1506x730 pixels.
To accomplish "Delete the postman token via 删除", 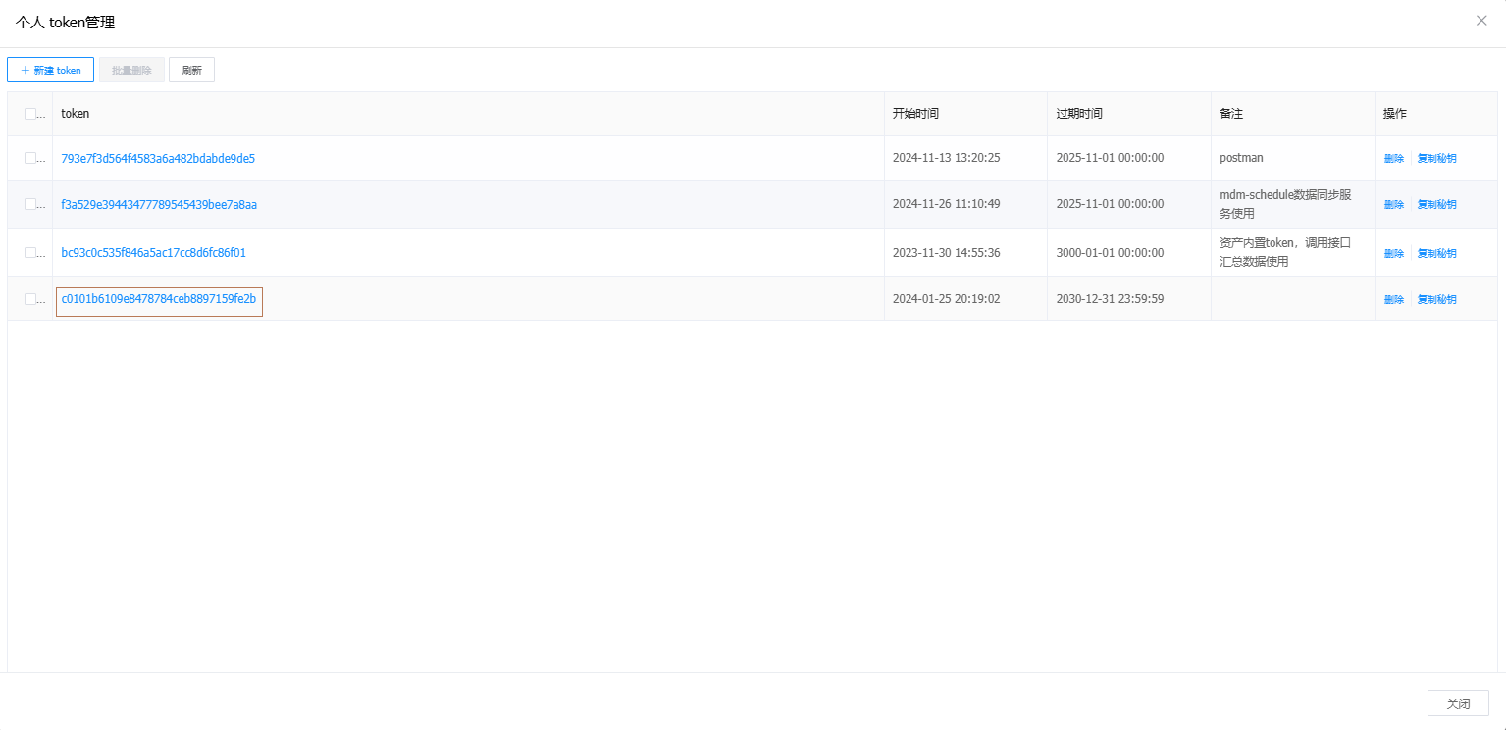I will tap(1393, 158).
